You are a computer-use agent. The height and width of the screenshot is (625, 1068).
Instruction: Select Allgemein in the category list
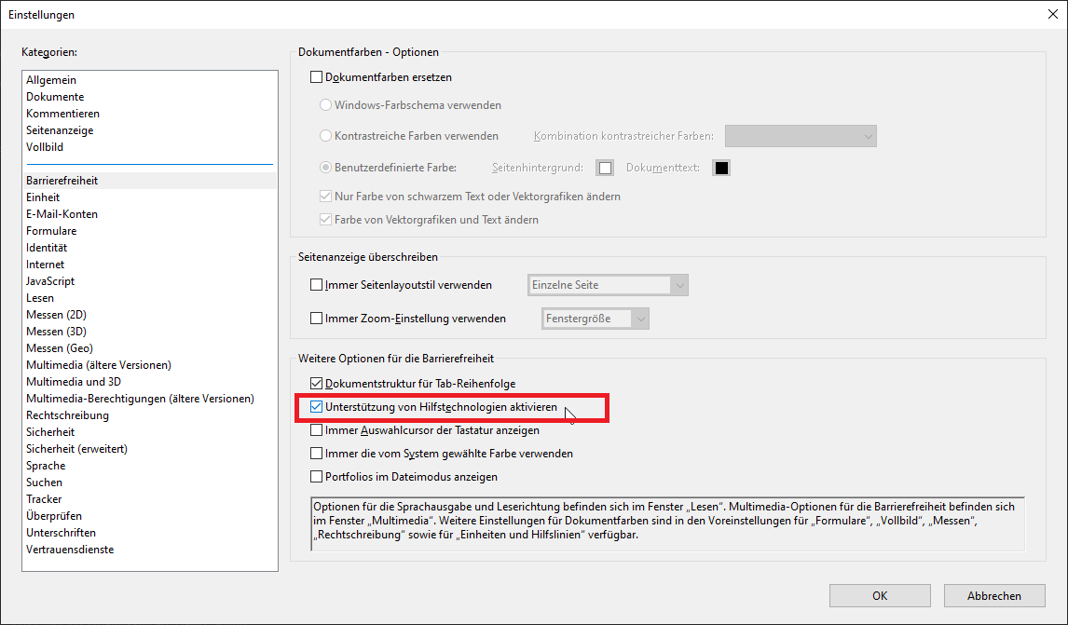[51, 80]
